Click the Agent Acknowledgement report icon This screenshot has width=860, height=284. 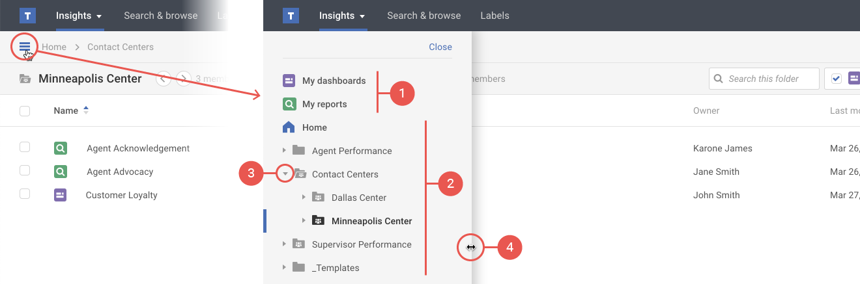pyautogui.click(x=60, y=148)
